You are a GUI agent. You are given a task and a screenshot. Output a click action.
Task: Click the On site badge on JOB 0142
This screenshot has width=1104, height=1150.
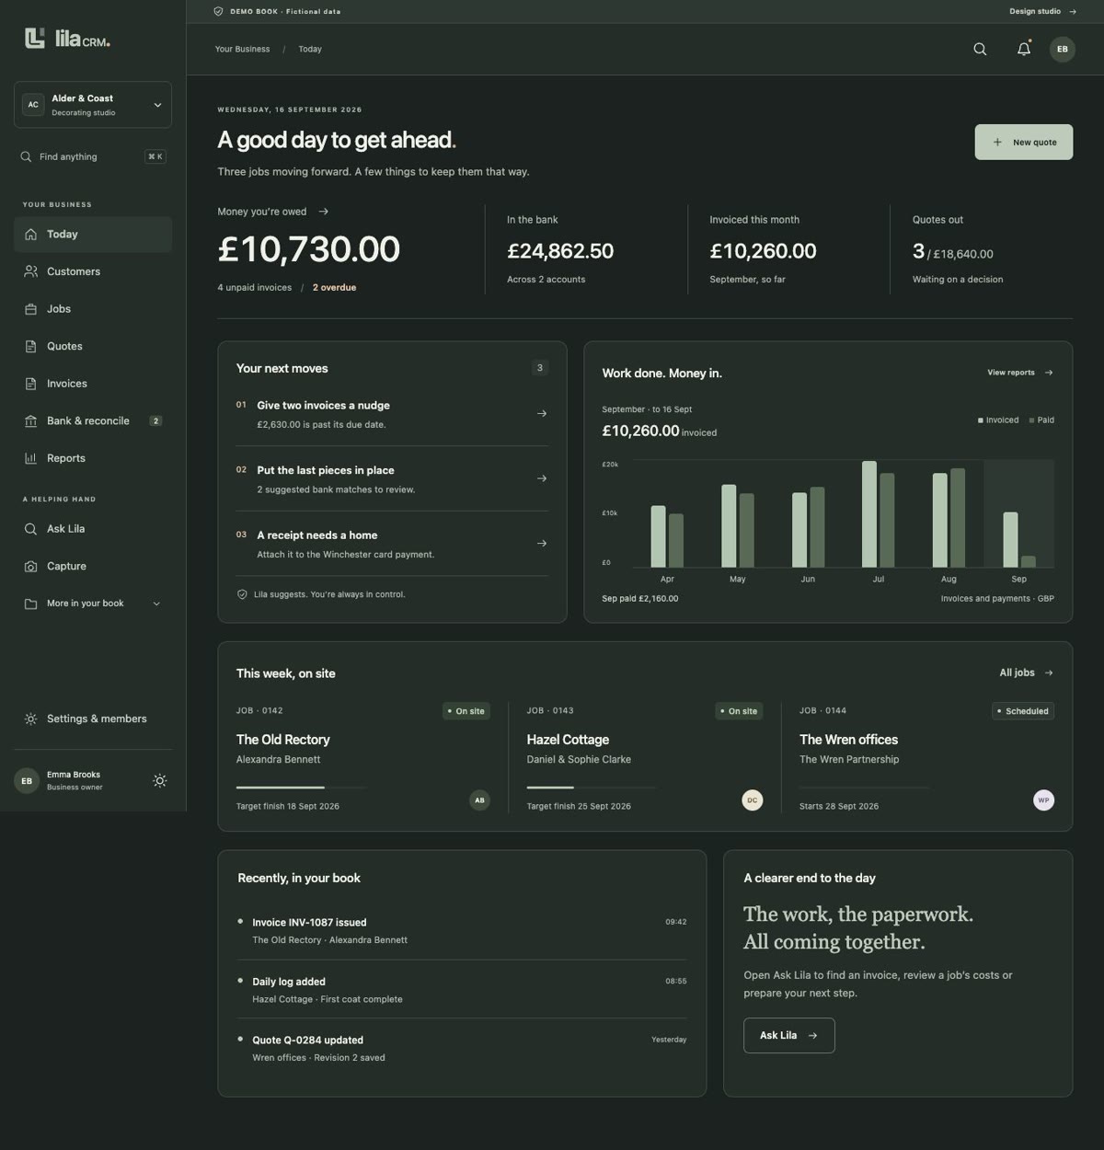pos(466,711)
